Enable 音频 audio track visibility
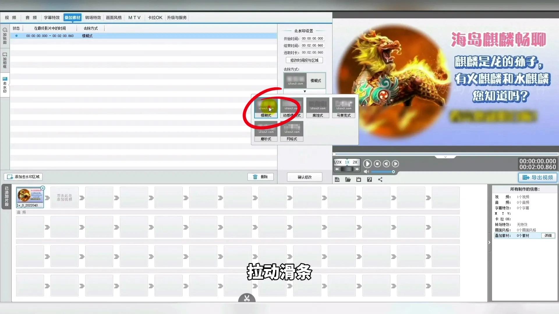Screen dimensions: 559x314 tap(22, 212)
